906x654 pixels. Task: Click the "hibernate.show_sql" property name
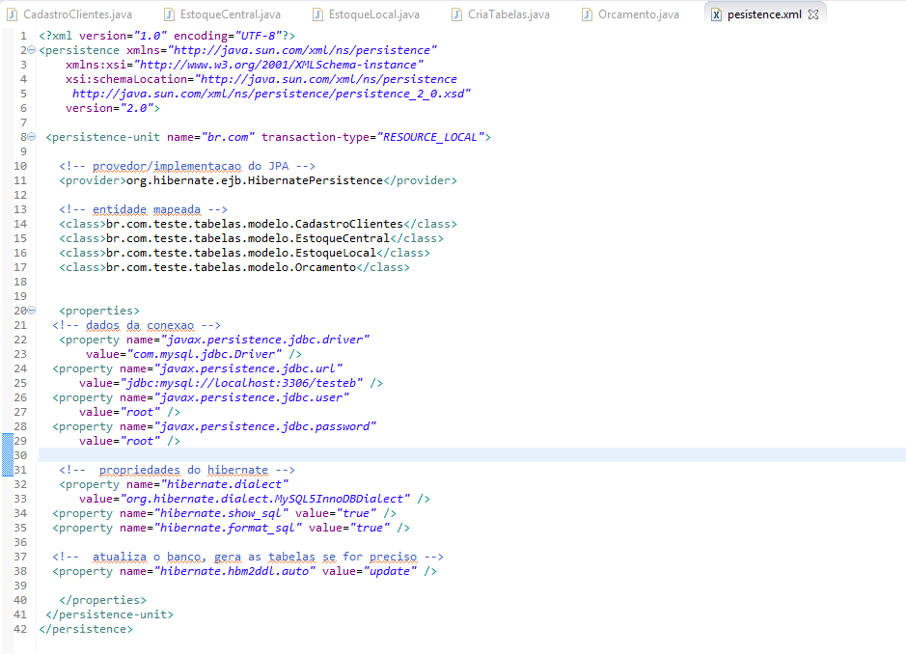221,513
